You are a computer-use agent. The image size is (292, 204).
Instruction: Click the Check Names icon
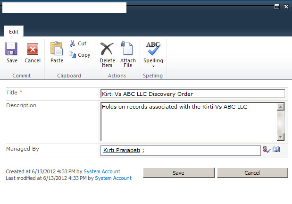coord(267,149)
